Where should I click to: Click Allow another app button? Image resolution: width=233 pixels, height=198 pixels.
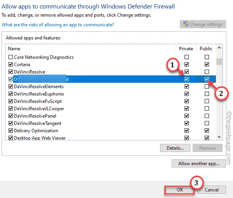(x=199, y=164)
